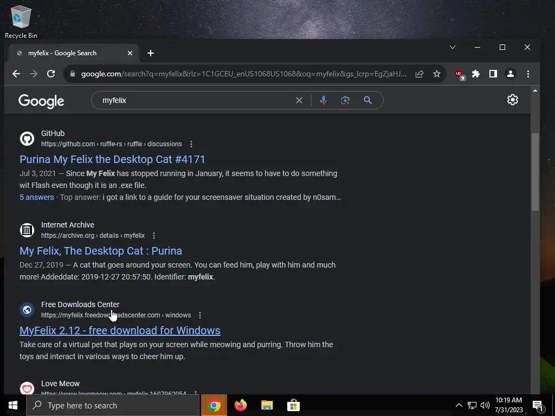Screen dimensions: 555x416
Task: Open My Felix, The Desktop Cat : Purina
Action: [x=101, y=251]
